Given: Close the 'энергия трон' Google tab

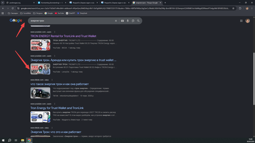Looking at the screenshot, I should click(160, 3).
